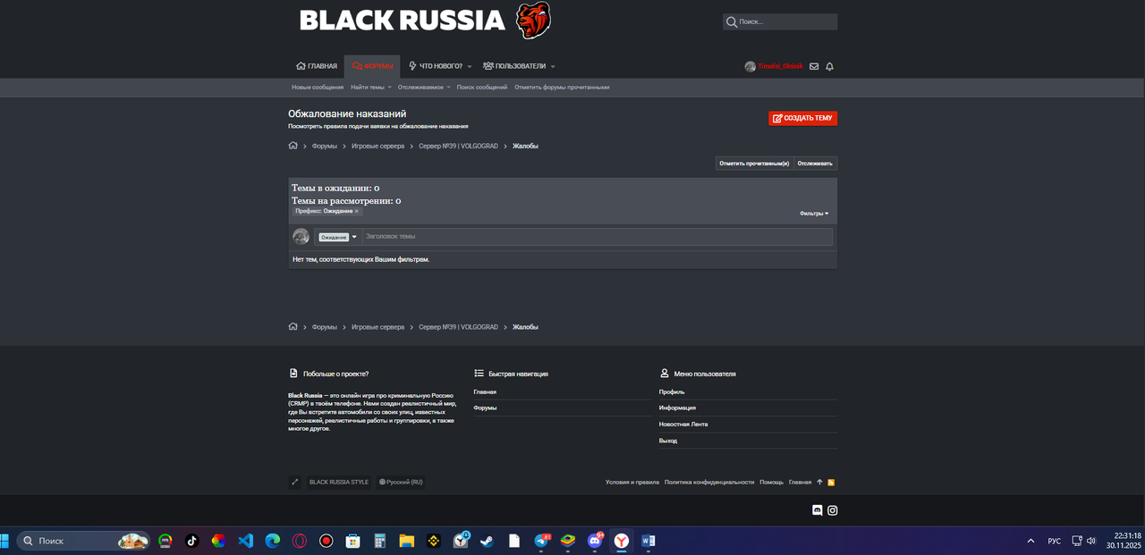
Task: Expand the Фильтры dropdown
Action: (x=814, y=214)
